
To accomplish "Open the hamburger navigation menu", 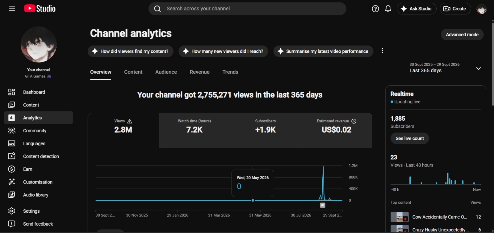I will (12, 9).
